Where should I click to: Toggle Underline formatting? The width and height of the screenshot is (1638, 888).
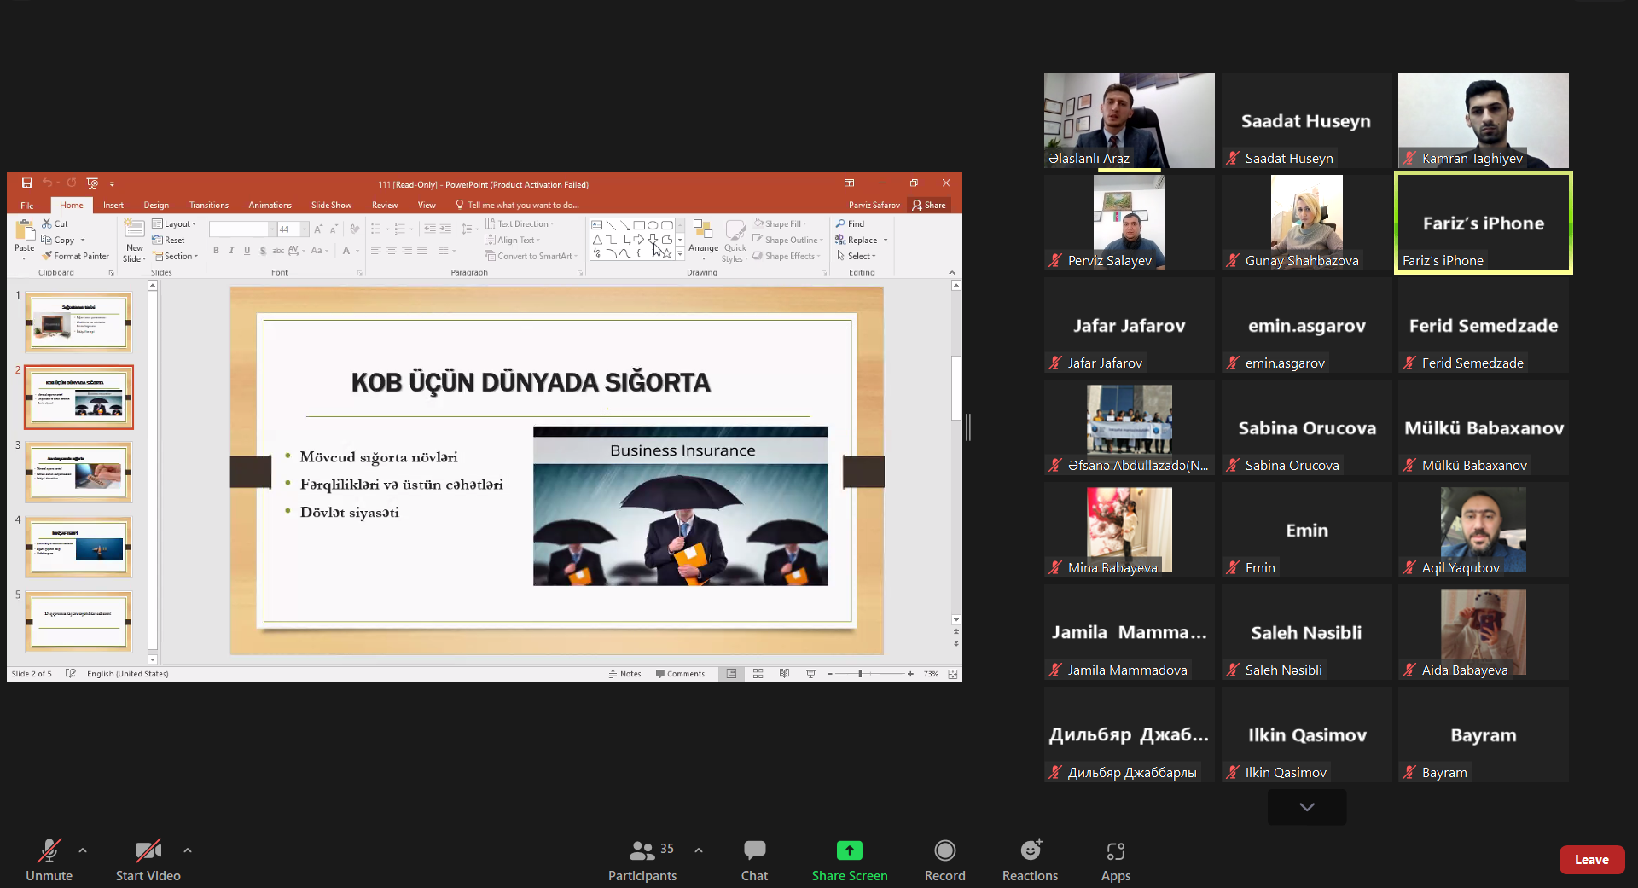tap(247, 251)
